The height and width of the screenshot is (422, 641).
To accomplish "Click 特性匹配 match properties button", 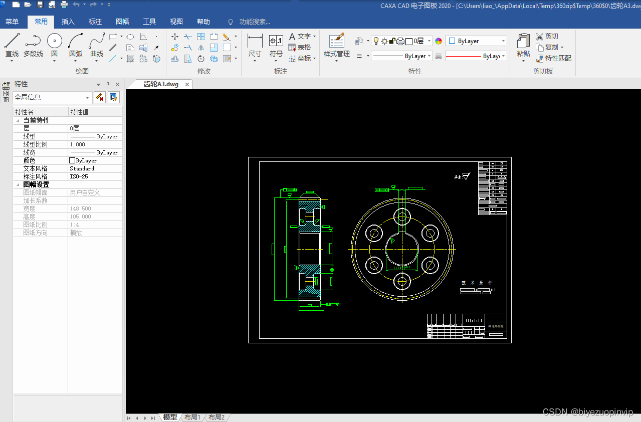I will point(554,58).
